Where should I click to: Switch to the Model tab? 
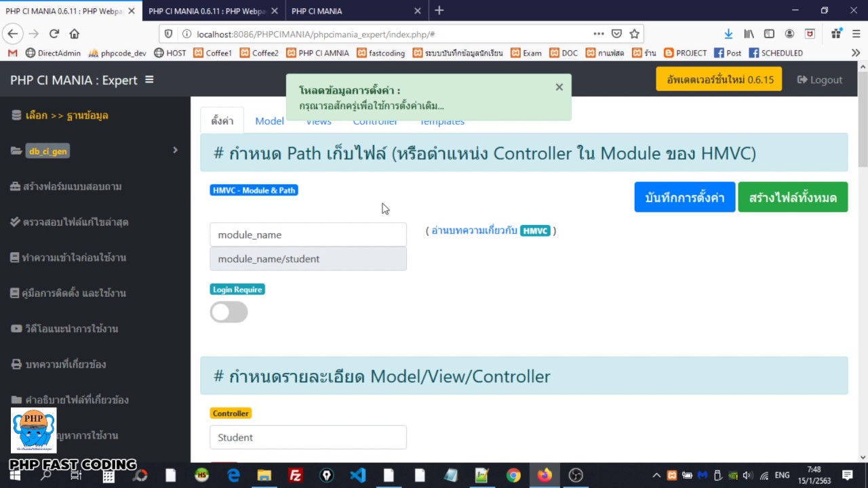tap(269, 121)
